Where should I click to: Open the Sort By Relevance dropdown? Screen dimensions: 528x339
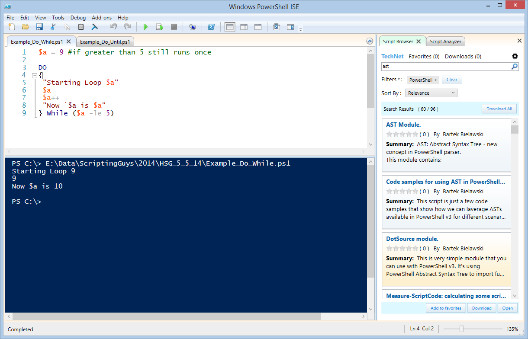pos(431,93)
